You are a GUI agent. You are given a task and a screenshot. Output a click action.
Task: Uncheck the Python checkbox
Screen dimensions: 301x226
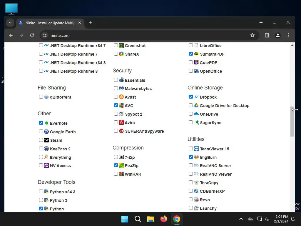click(41, 208)
